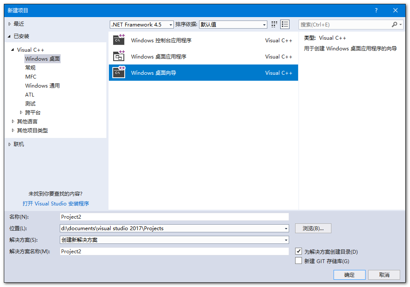This screenshot has height=287, width=410.
Task: Collapse the Visual C++ node
Action: click(x=12, y=50)
